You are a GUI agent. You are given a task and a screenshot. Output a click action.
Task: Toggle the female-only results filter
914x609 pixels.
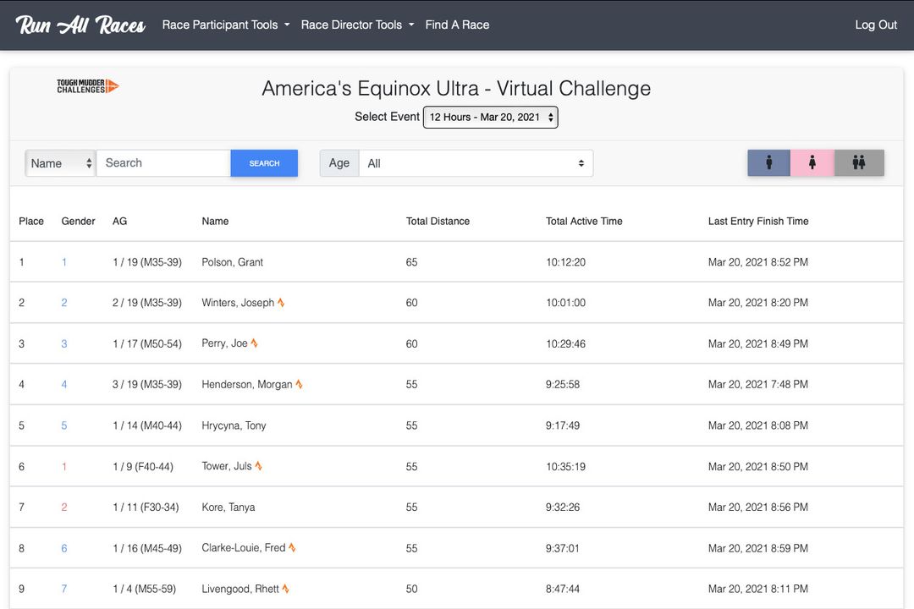click(813, 162)
